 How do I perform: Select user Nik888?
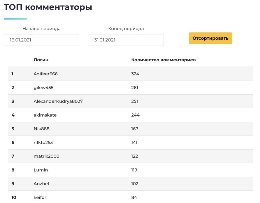click(41, 129)
